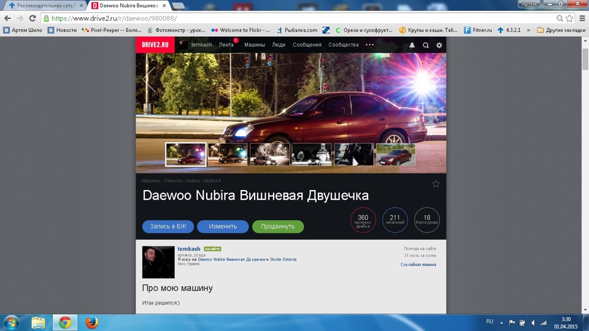Add car to favorites star icon
Image resolution: width=589 pixels, height=331 pixels.
[436, 183]
